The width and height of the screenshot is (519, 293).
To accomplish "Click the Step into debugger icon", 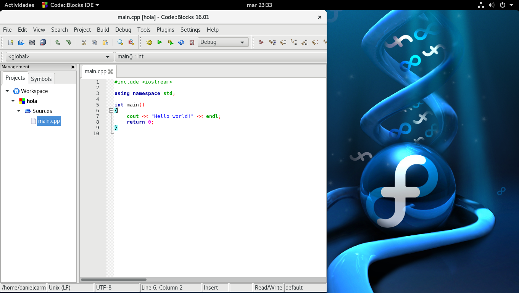I will click(x=293, y=42).
